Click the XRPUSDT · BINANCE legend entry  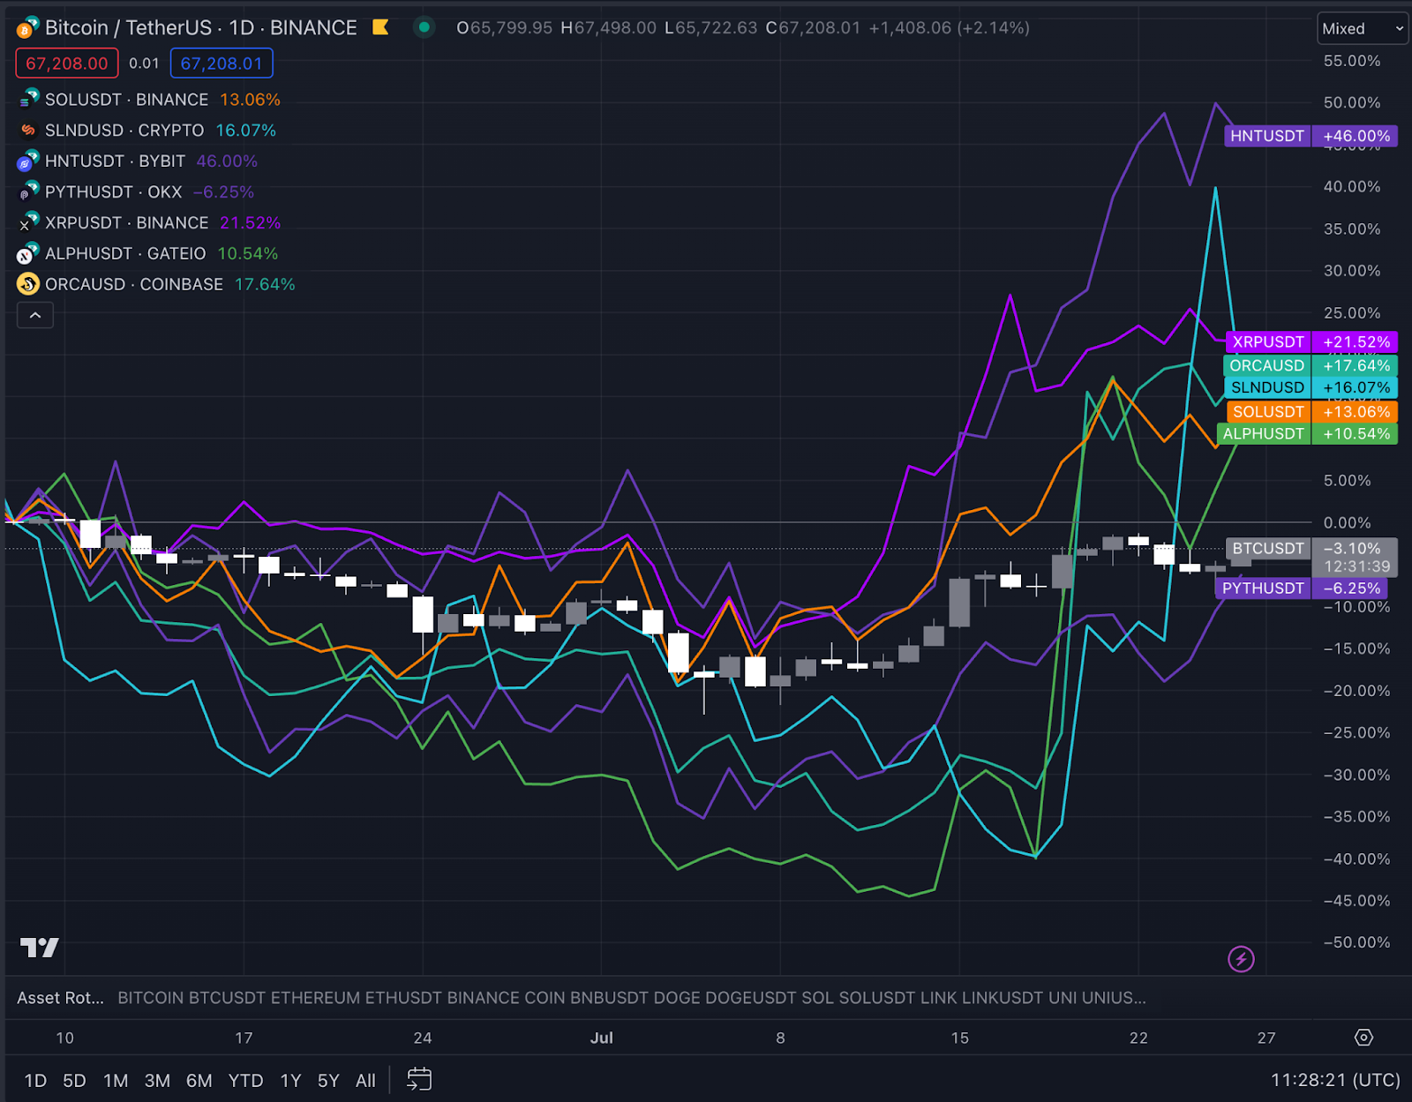click(x=127, y=223)
